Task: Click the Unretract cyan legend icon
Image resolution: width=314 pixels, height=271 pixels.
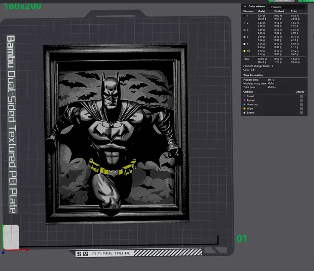Action: pos(245,104)
